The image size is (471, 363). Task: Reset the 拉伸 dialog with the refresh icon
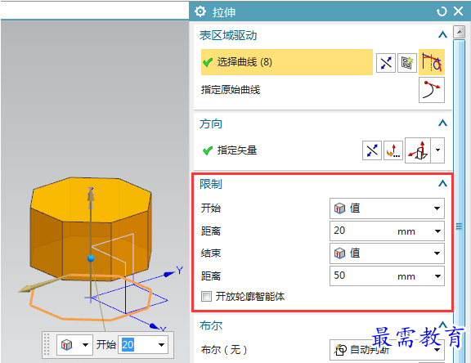pos(442,11)
